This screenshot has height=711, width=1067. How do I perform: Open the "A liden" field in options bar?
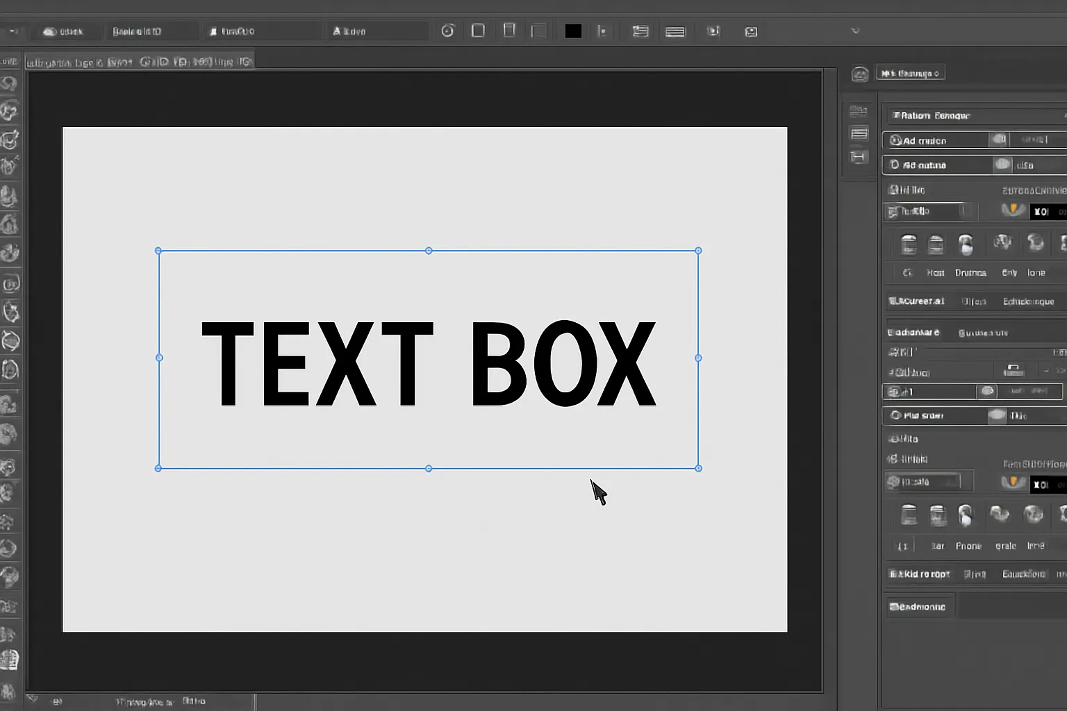(379, 31)
